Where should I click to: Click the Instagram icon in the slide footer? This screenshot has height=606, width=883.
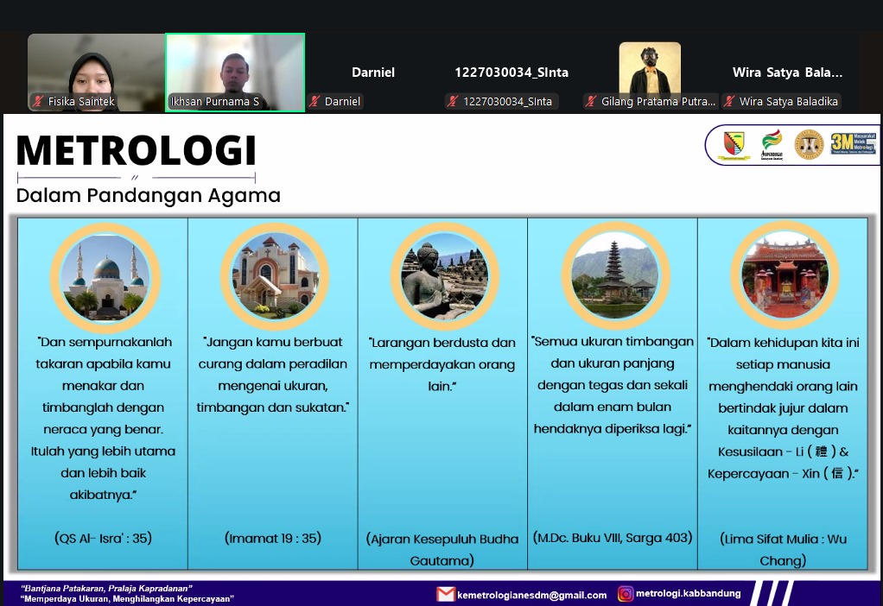tap(625, 594)
